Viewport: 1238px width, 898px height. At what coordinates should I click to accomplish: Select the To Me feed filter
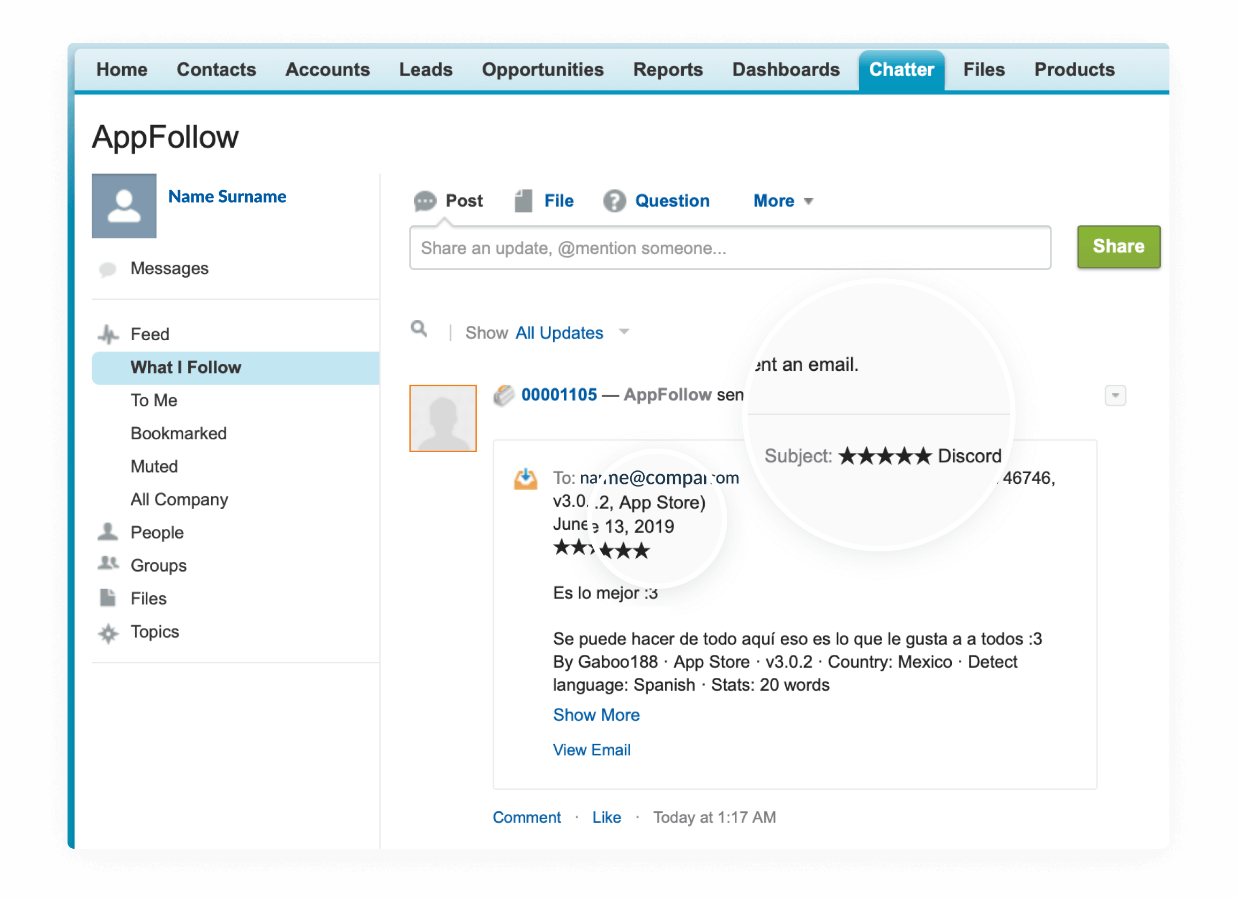tap(154, 400)
